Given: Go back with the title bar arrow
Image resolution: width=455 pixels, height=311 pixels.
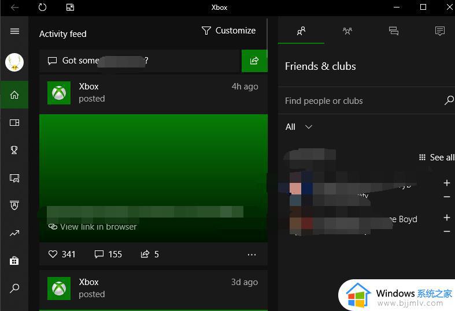Looking at the screenshot, I should 14,8.
